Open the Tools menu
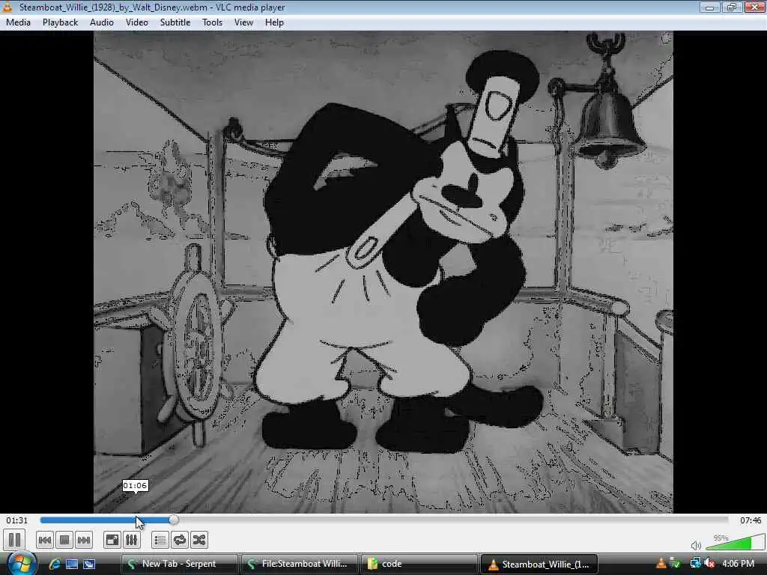The image size is (767, 575). (x=212, y=22)
